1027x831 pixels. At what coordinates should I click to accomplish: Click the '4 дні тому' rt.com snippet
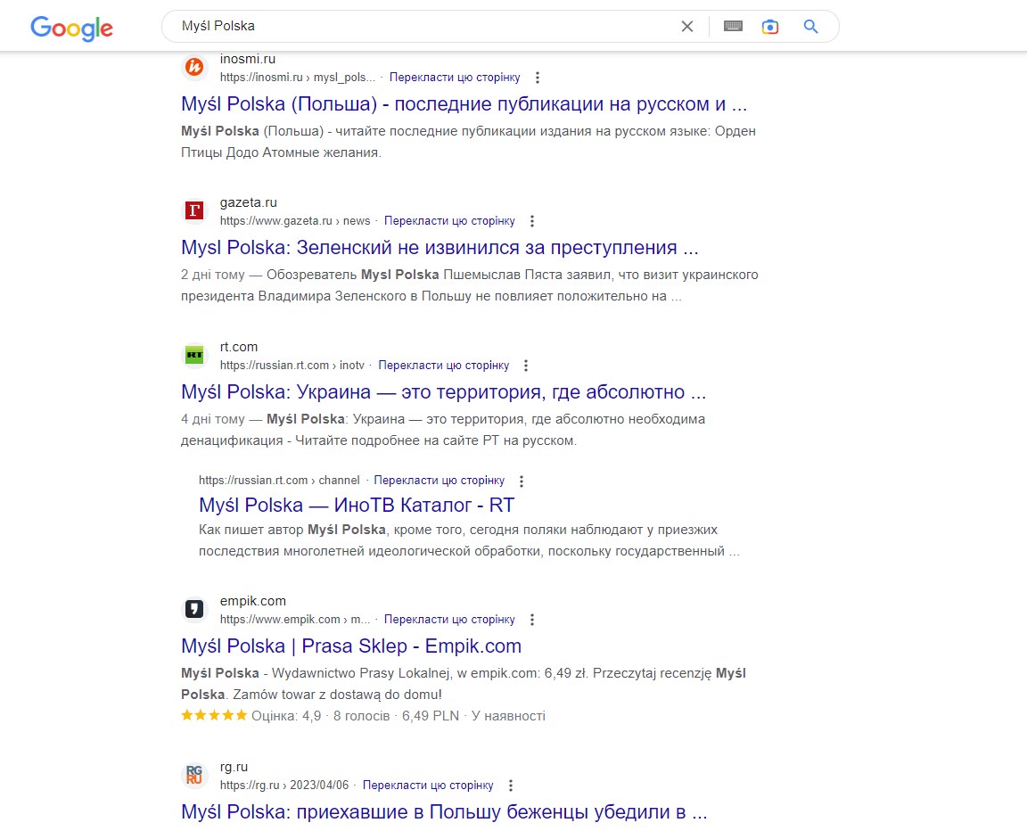[212, 418]
